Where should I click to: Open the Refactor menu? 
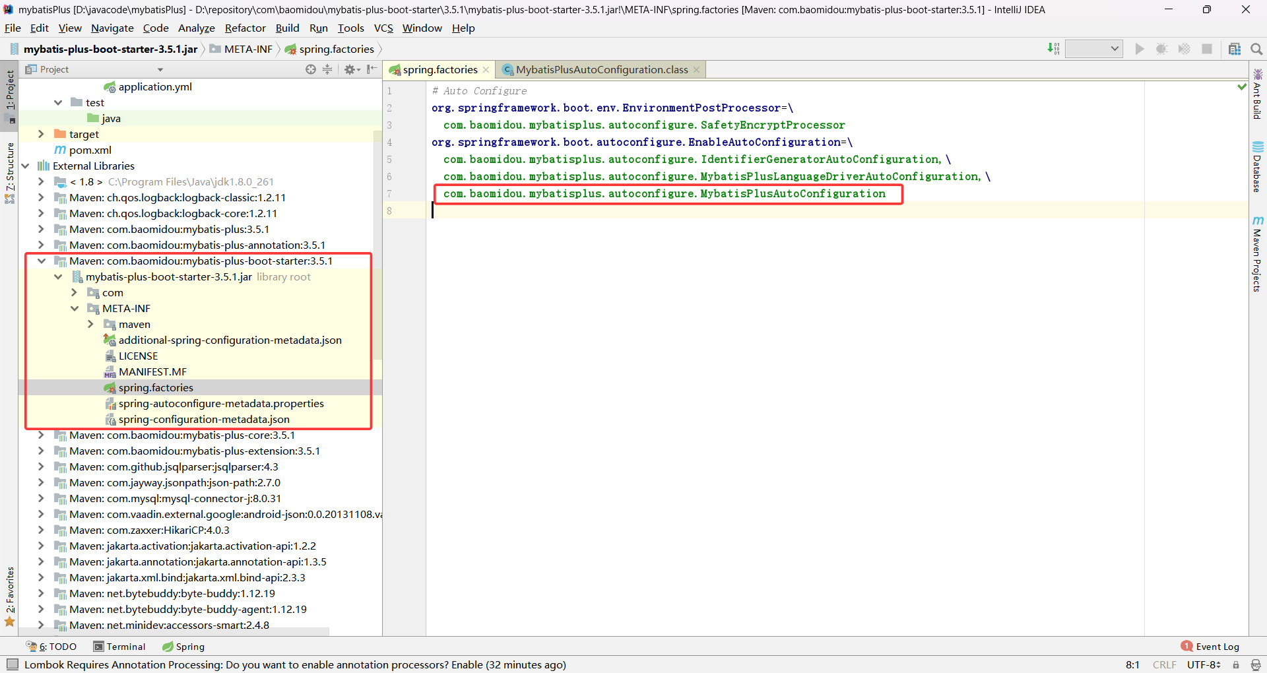[x=245, y=28]
